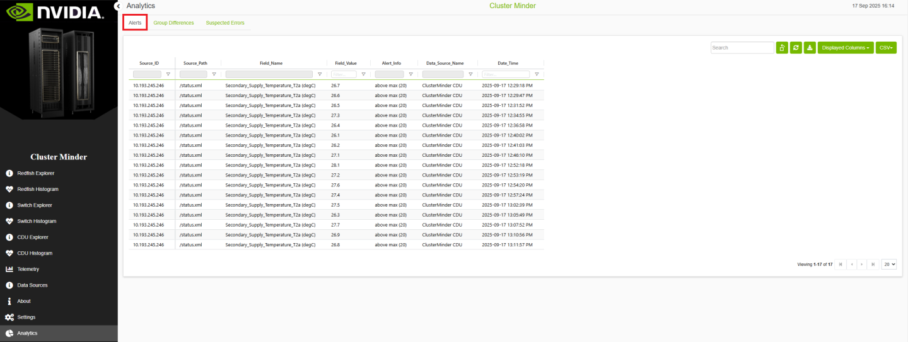The height and width of the screenshot is (342, 908).
Task: Click filter funnel icon for Source_ID column
Action: pyautogui.click(x=168, y=74)
